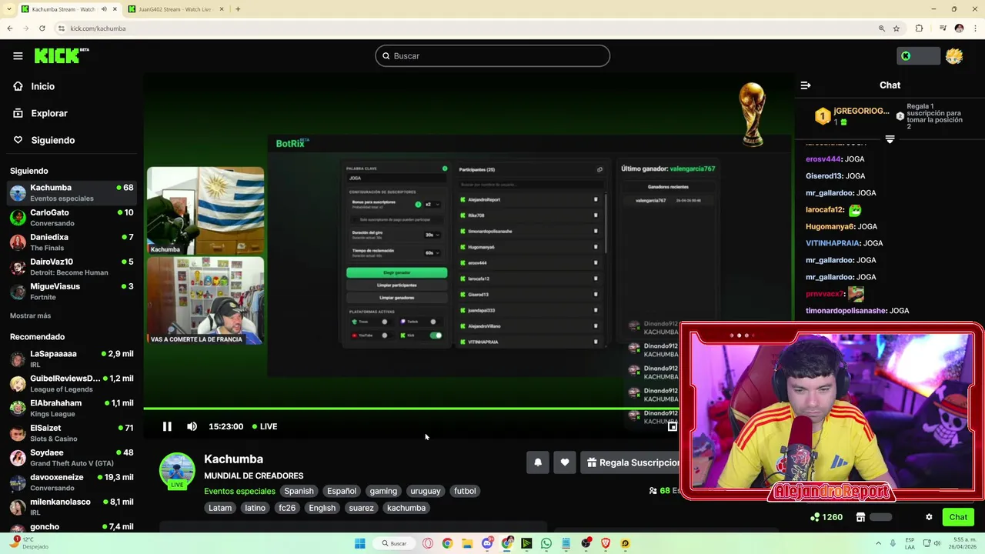Click Regala Suscripciones button
The width and height of the screenshot is (985, 554).
click(x=631, y=462)
